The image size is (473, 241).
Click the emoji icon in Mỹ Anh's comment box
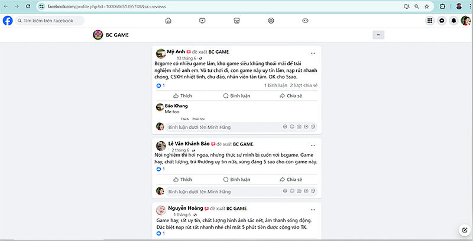pyautogui.click(x=291, y=127)
